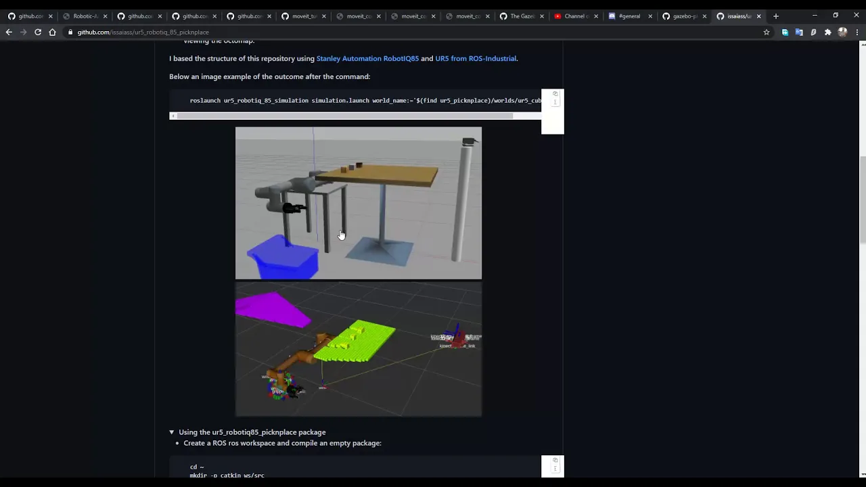Close the YouTube Channel tab
The image size is (866, 487).
[596, 16]
